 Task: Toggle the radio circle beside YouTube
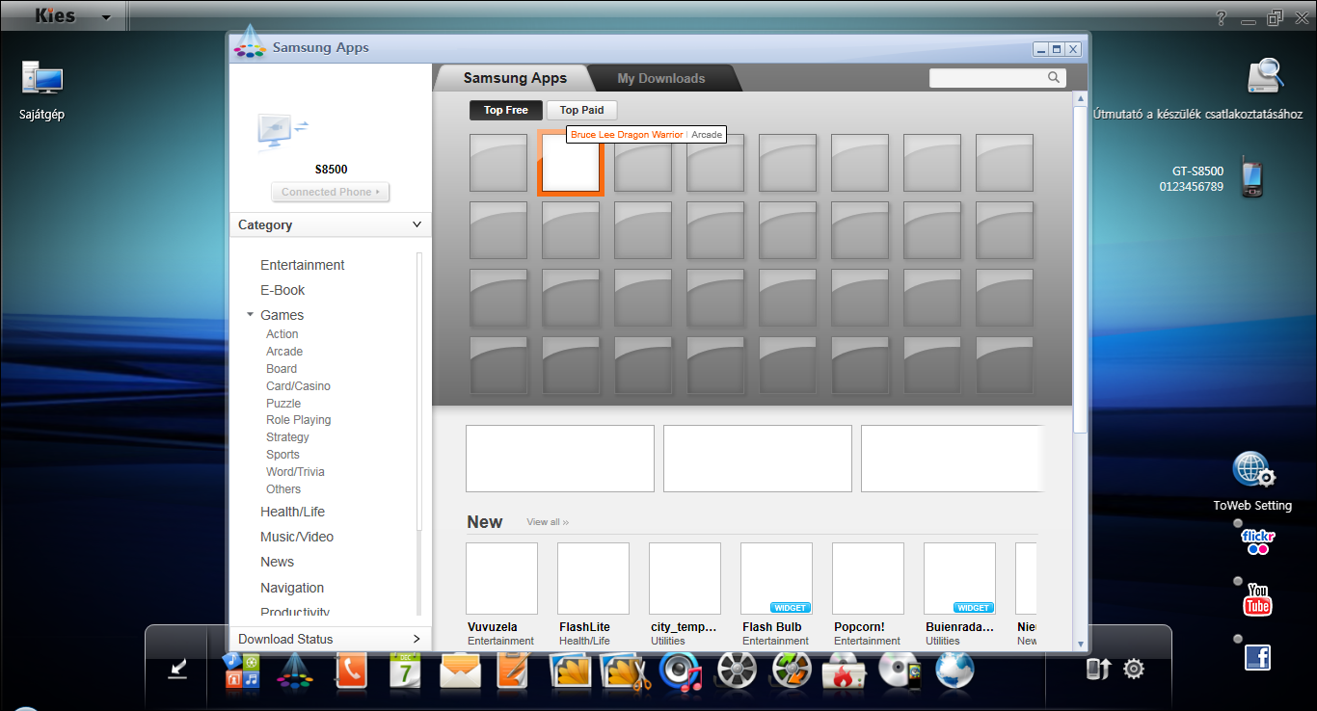[x=1238, y=581]
